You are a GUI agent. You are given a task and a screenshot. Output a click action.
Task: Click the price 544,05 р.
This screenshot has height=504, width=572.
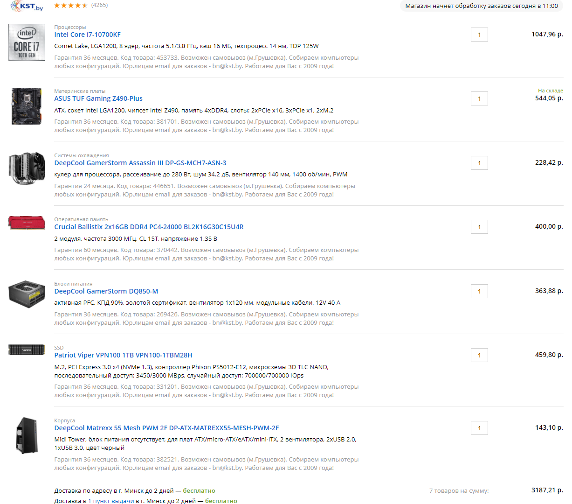(x=549, y=98)
